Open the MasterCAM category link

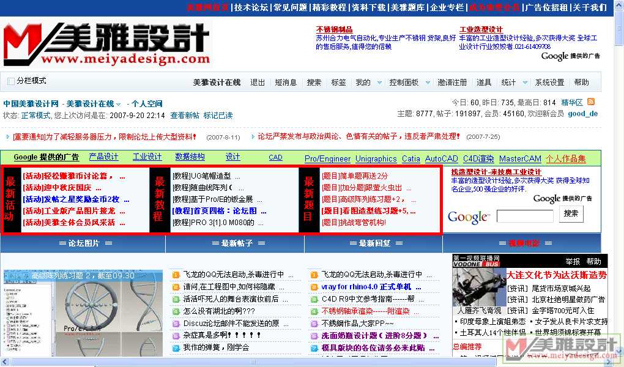(520, 159)
